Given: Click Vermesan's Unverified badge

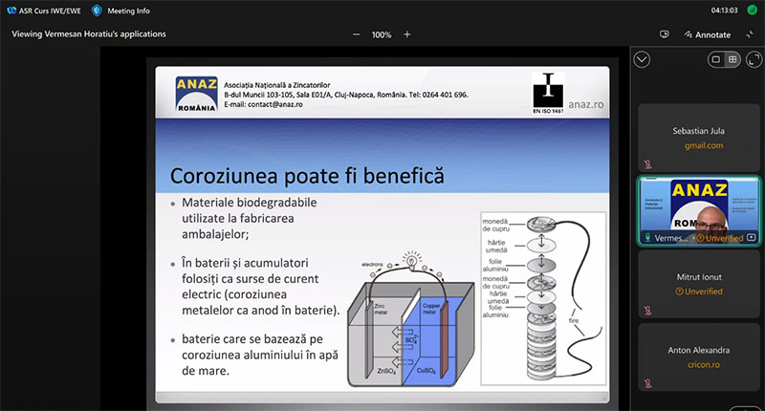Looking at the screenshot, I should [x=720, y=238].
